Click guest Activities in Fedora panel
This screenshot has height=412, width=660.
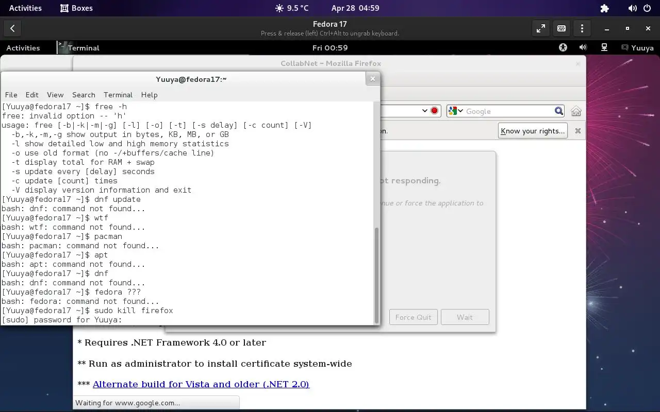pyautogui.click(x=23, y=47)
